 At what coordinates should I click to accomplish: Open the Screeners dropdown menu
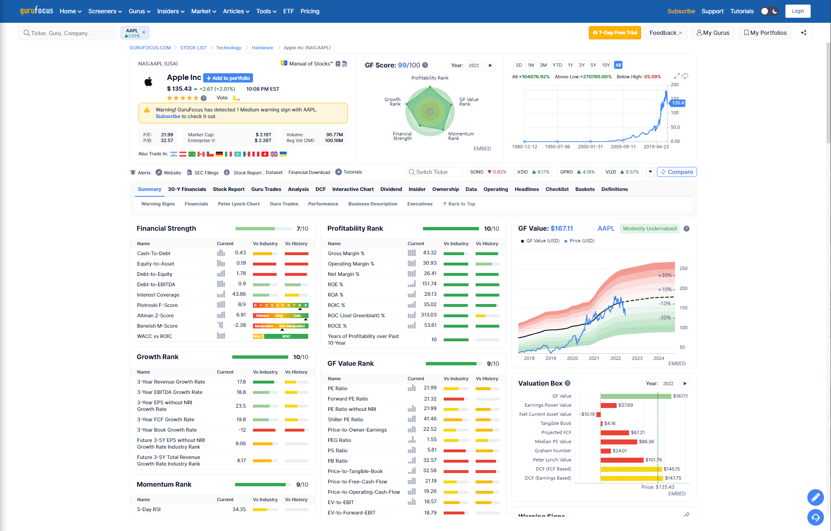pos(105,11)
